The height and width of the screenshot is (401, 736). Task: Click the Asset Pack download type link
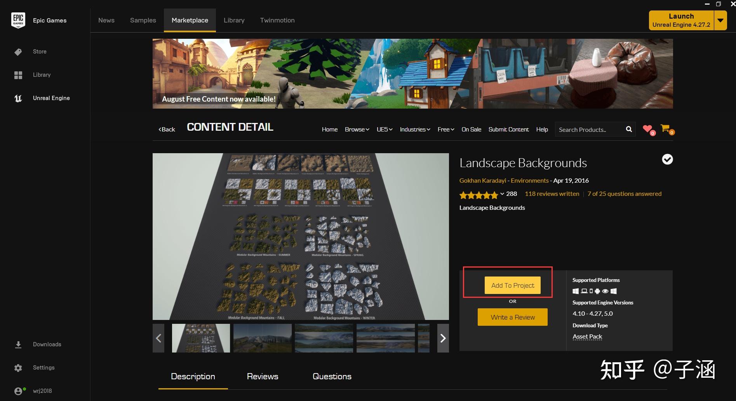587,337
